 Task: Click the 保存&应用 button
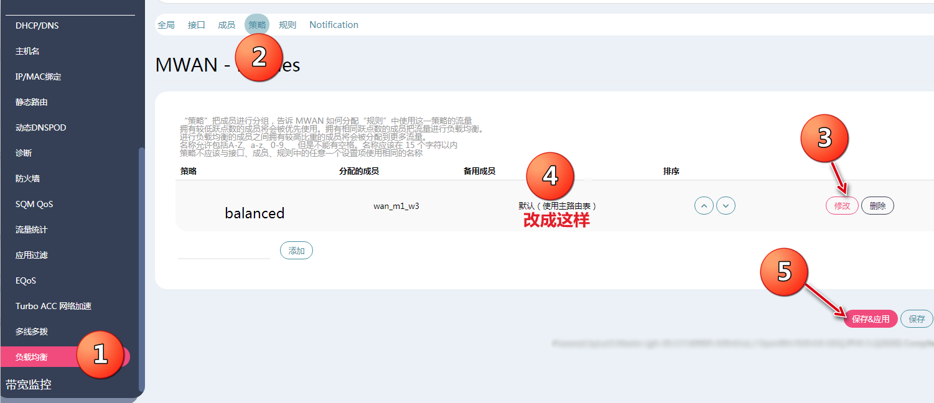(871, 319)
